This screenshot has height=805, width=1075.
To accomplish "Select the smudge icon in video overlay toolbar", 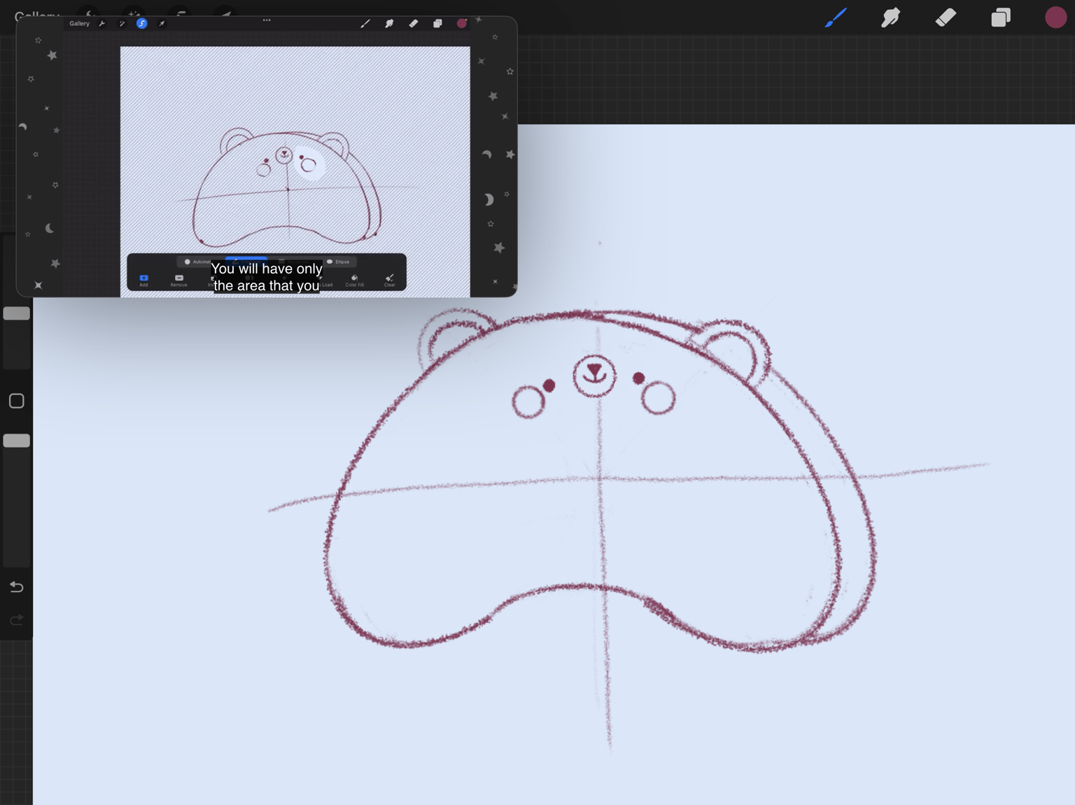I will coord(389,24).
